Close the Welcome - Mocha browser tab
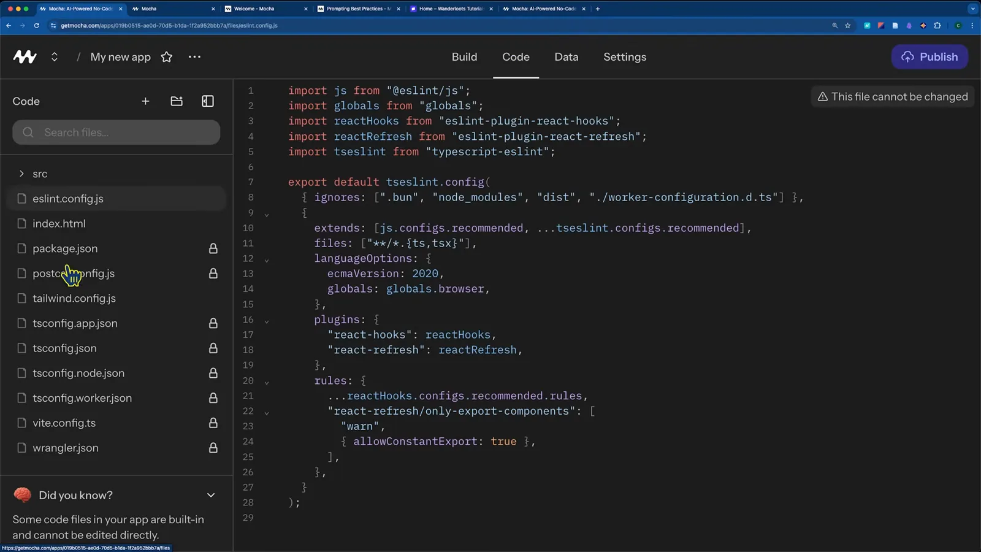 (x=306, y=9)
